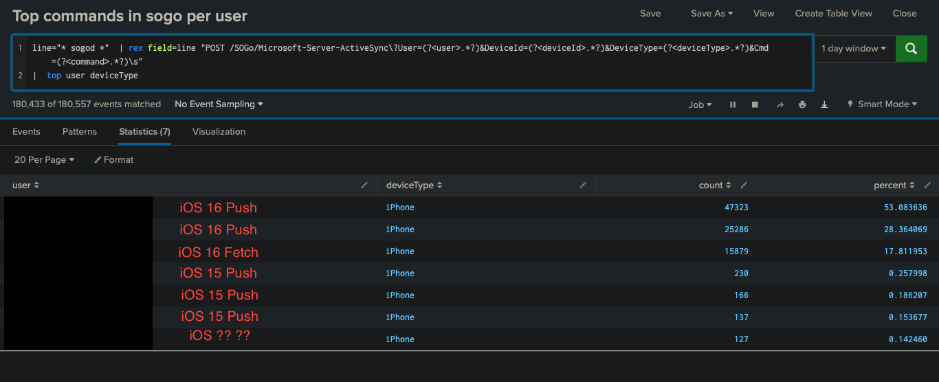Click the pencil icon in user column
This screenshot has height=382, width=939.
[x=364, y=186]
